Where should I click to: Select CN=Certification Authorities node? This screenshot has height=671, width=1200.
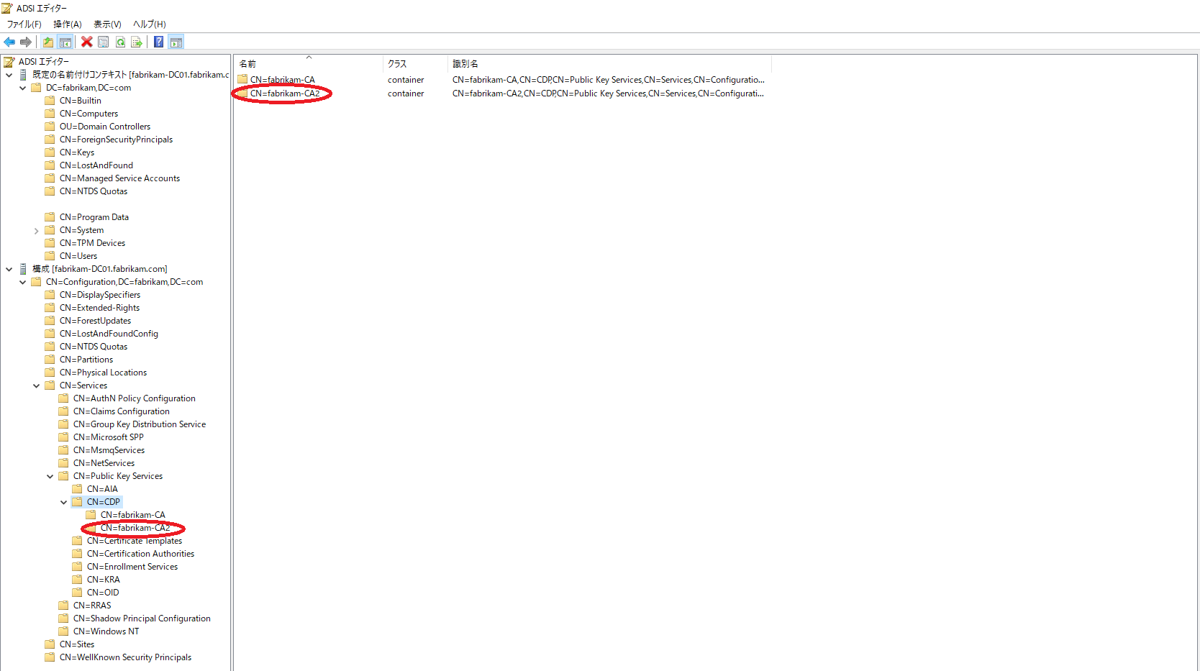(140, 554)
